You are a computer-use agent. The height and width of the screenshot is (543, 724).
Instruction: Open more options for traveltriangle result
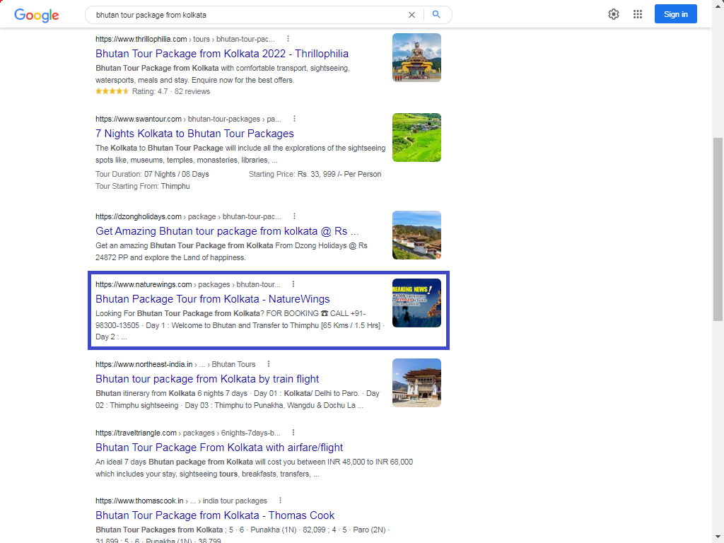[293, 433]
